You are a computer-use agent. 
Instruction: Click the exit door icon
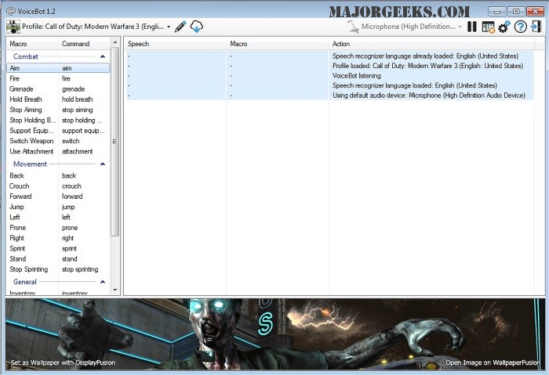pos(536,27)
